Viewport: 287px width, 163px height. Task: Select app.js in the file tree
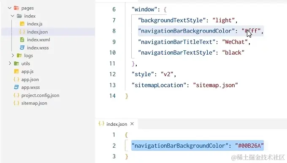click(27, 72)
